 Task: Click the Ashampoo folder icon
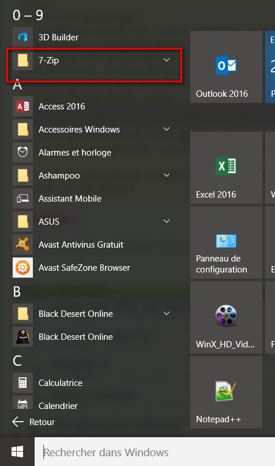point(22,175)
